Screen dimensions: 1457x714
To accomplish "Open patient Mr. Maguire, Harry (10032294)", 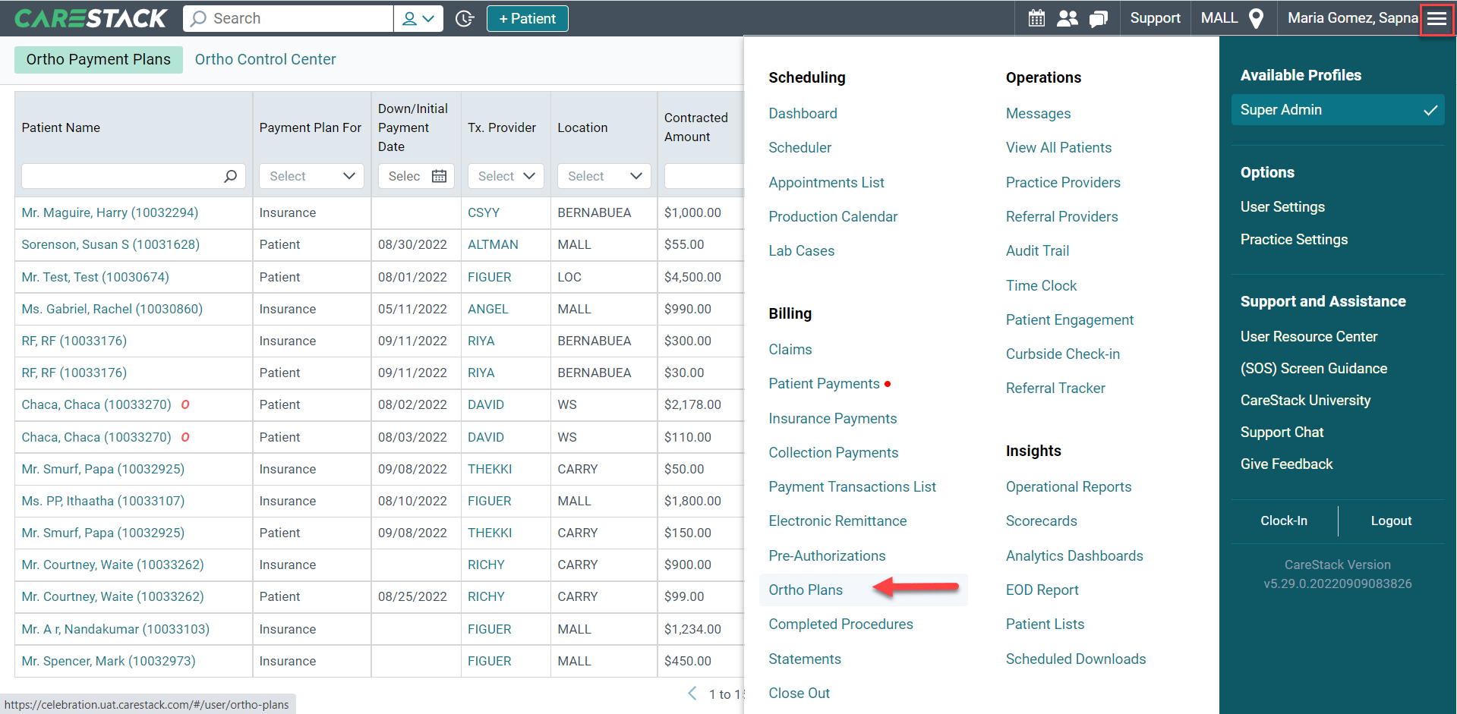I will pyautogui.click(x=110, y=212).
